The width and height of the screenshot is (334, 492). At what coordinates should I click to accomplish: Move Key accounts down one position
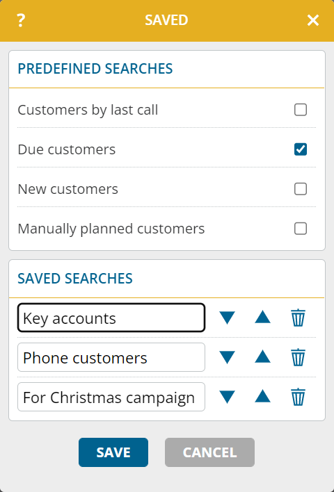click(228, 318)
